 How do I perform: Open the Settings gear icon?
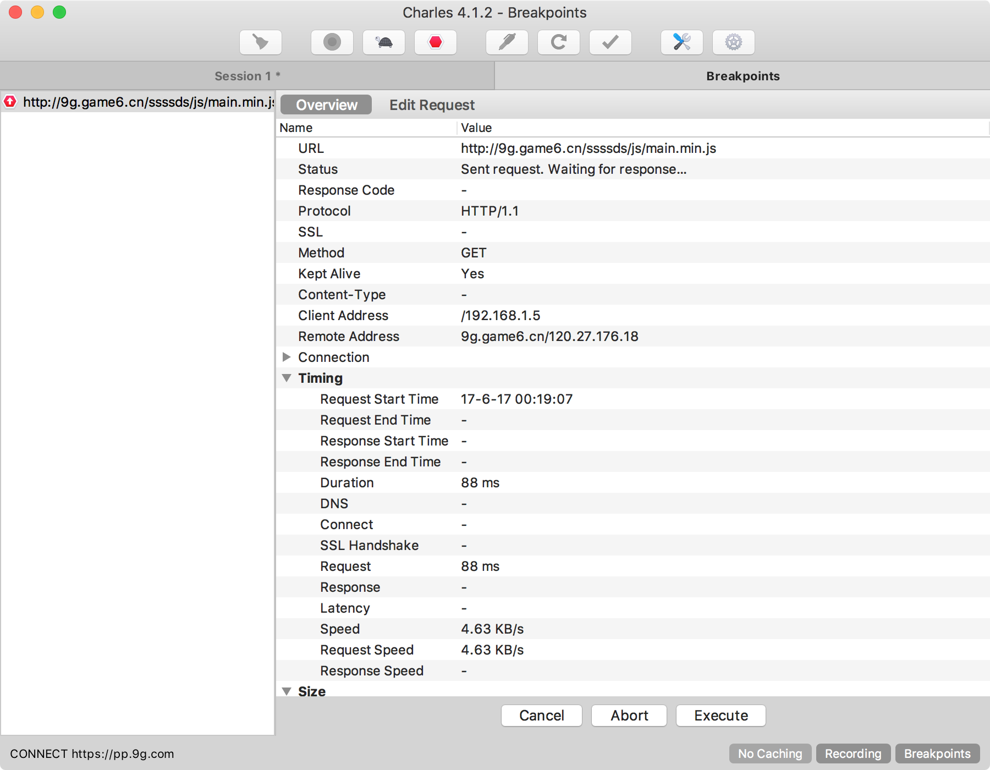click(x=733, y=42)
